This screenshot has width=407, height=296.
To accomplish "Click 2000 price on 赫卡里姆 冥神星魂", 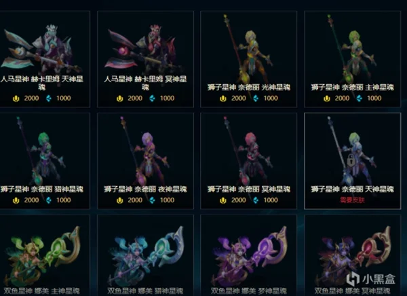I will pos(135,98).
